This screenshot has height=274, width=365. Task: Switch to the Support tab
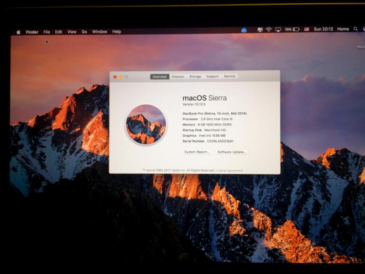212,76
